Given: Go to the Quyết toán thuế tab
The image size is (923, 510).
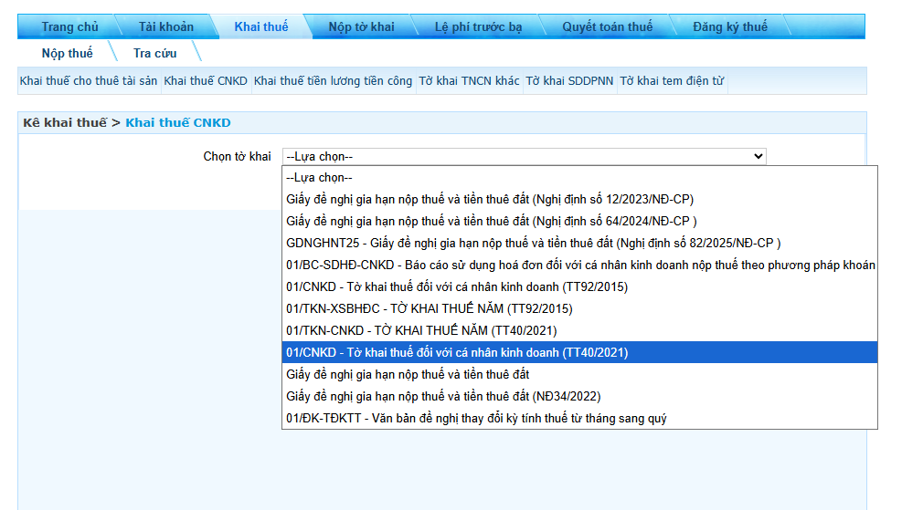Looking at the screenshot, I should coord(607,26).
